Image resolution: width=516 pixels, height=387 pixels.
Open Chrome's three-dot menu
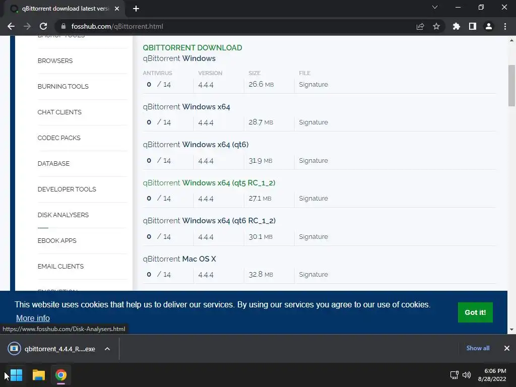coord(505,26)
